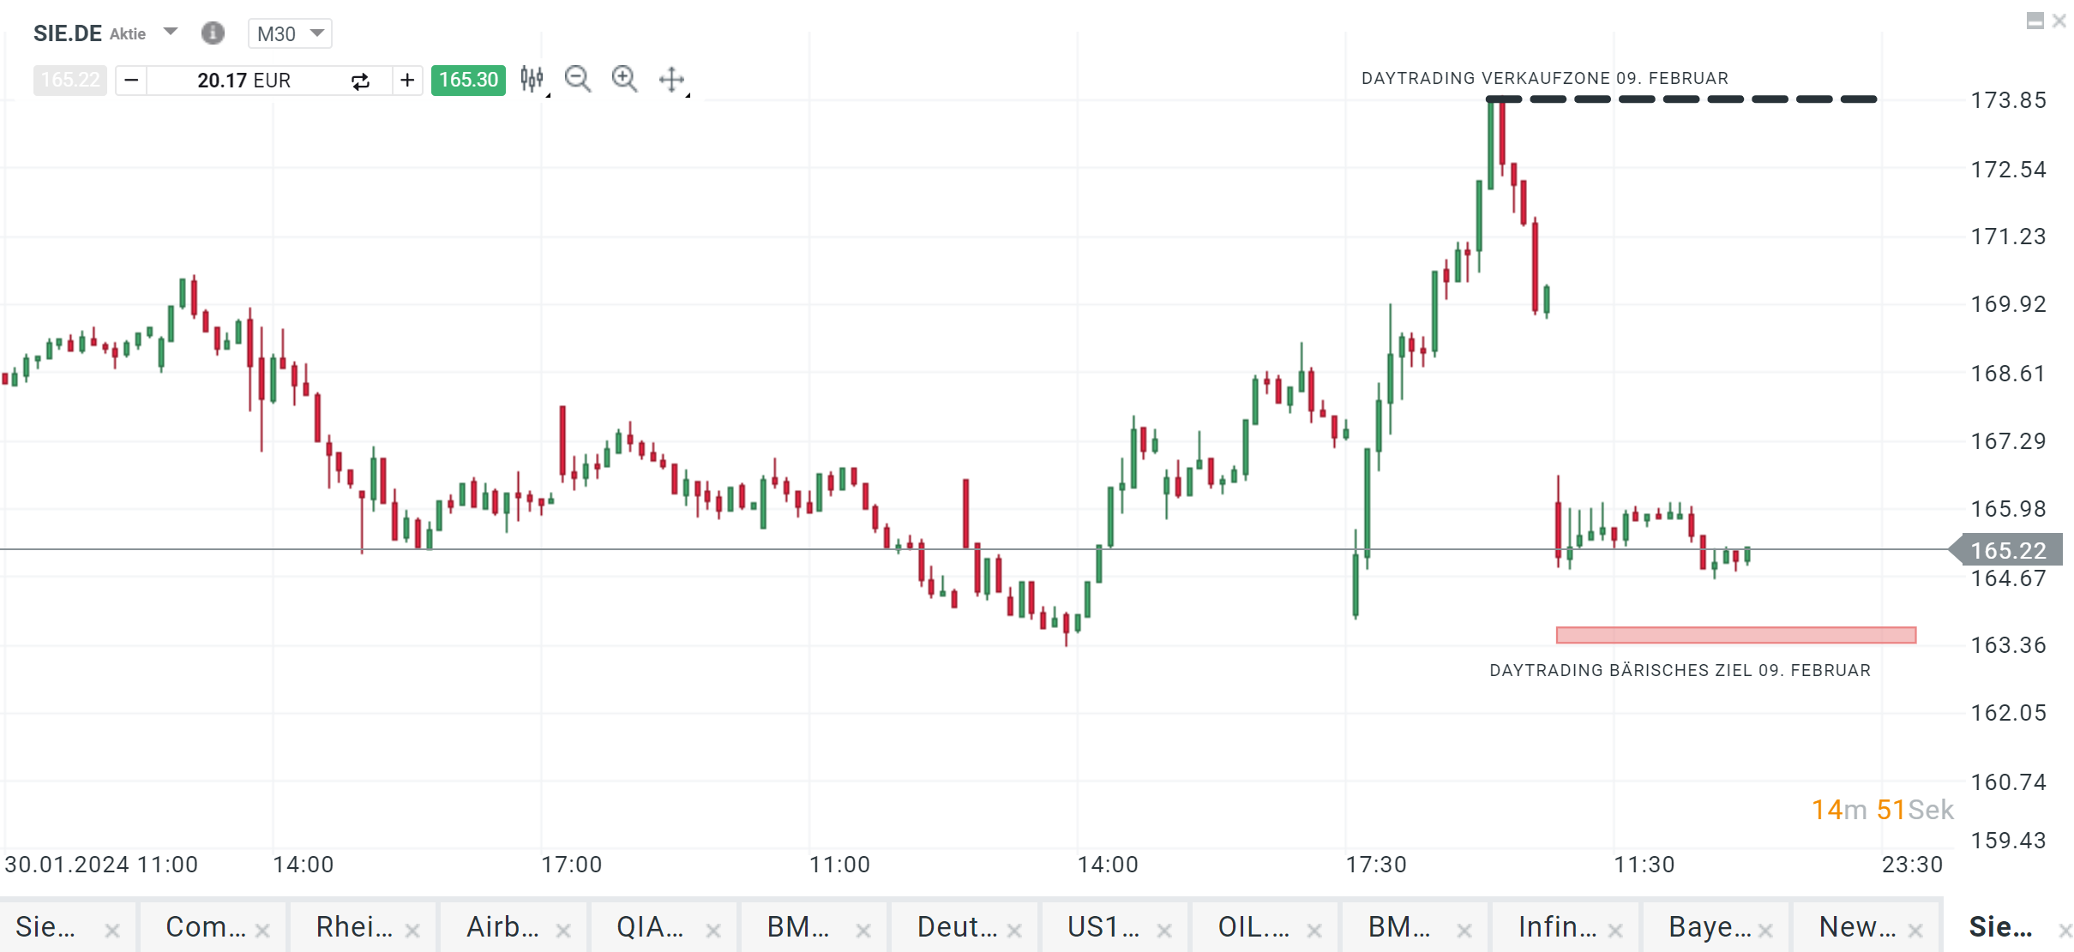Close the Com... chart tab
Viewport: 2074px width, 952px height.
click(x=262, y=930)
